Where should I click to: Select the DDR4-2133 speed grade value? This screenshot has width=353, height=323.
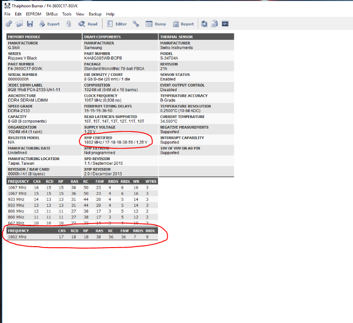tap(19, 111)
